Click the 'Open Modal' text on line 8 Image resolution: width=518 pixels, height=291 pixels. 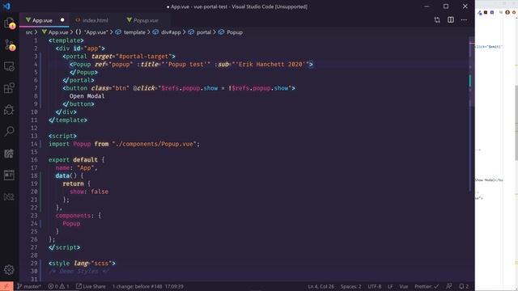pos(87,96)
